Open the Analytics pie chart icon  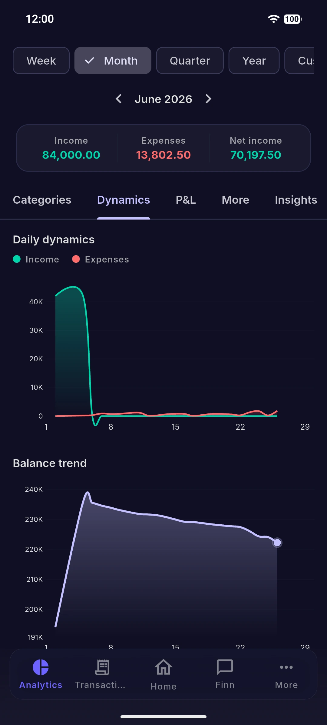(41, 667)
